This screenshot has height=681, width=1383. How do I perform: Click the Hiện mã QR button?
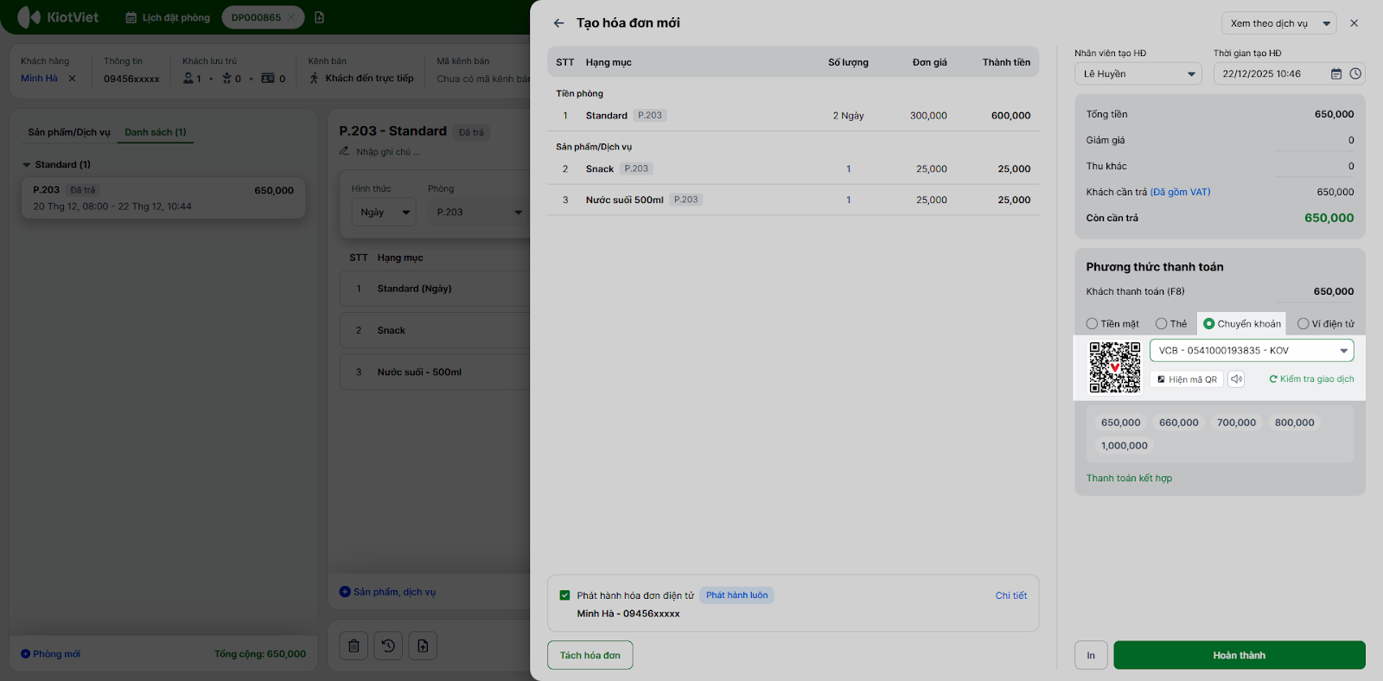pos(1187,379)
